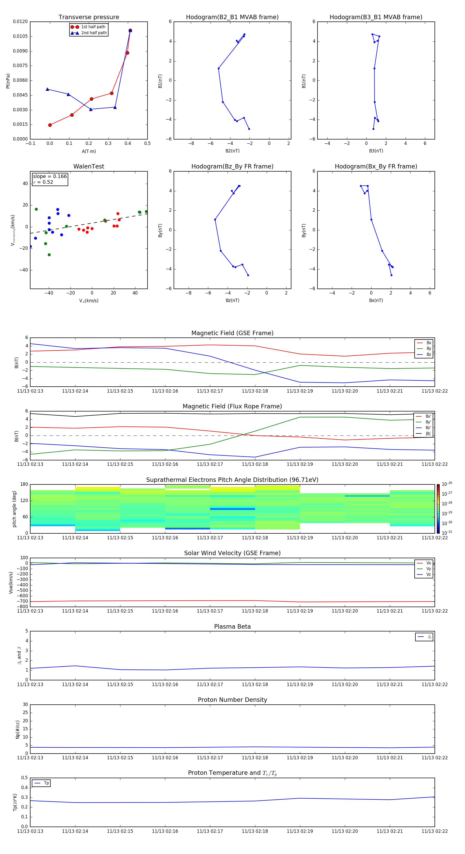Select the "|B|" legend entry
The width and height of the screenshot is (465, 854).
(x=423, y=434)
